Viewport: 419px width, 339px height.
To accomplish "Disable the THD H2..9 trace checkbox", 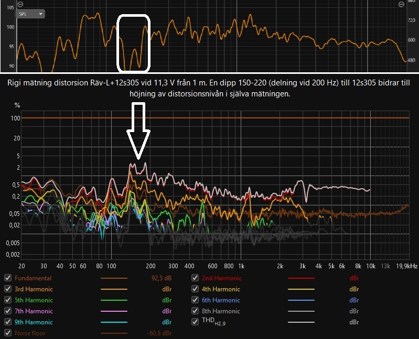I will coord(195,322).
